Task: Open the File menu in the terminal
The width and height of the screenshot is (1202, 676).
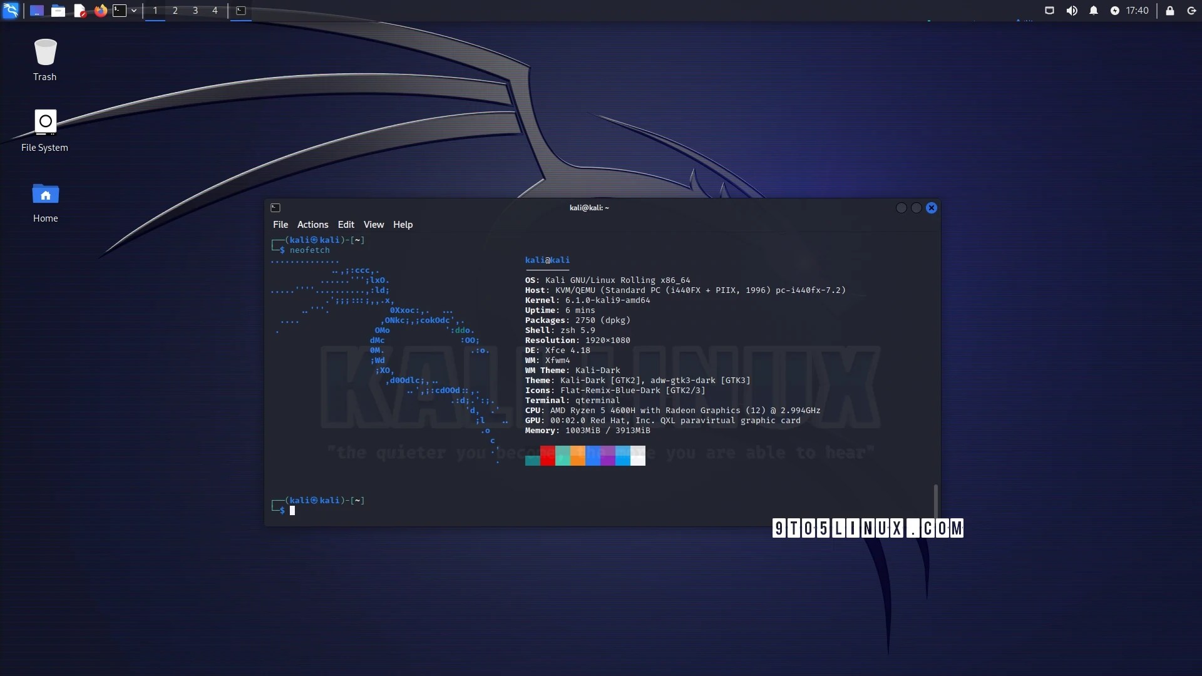Action: click(280, 224)
